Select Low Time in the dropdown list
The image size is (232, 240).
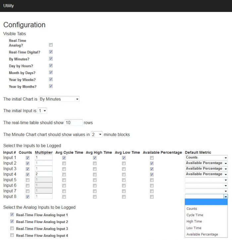pos(194,228)
